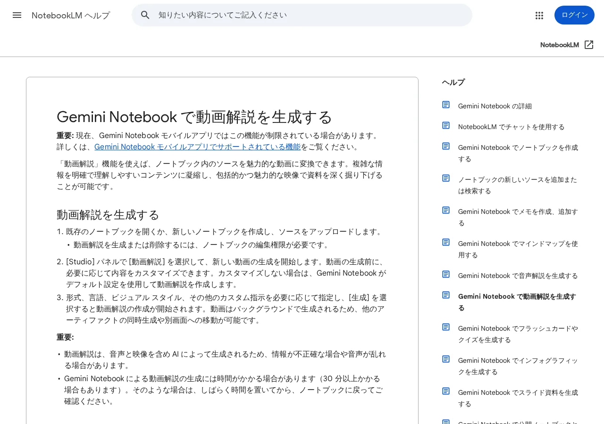
Task: Click article icon for フラッシュカードやクイズを生成する
Action: (446, 327)
